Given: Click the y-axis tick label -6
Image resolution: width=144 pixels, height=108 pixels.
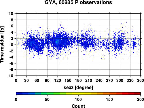Looking at the screenshot, I should click(x=11, y=63).
